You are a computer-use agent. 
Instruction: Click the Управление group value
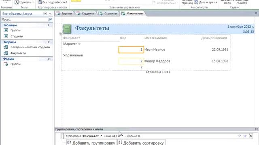coord(73,55)
